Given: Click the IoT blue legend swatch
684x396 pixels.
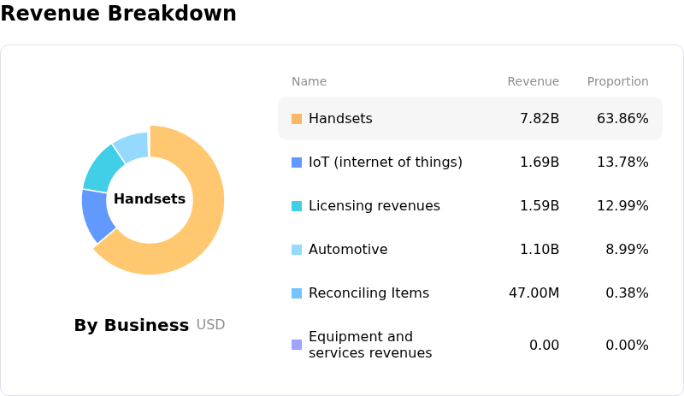Looking at the screenshot, I should (x=297, y=163).
